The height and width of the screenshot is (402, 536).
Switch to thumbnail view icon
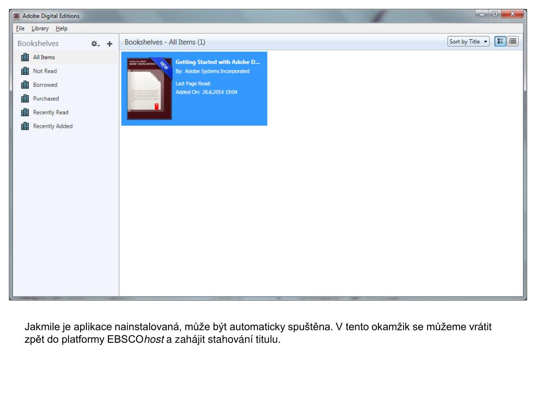500,41
